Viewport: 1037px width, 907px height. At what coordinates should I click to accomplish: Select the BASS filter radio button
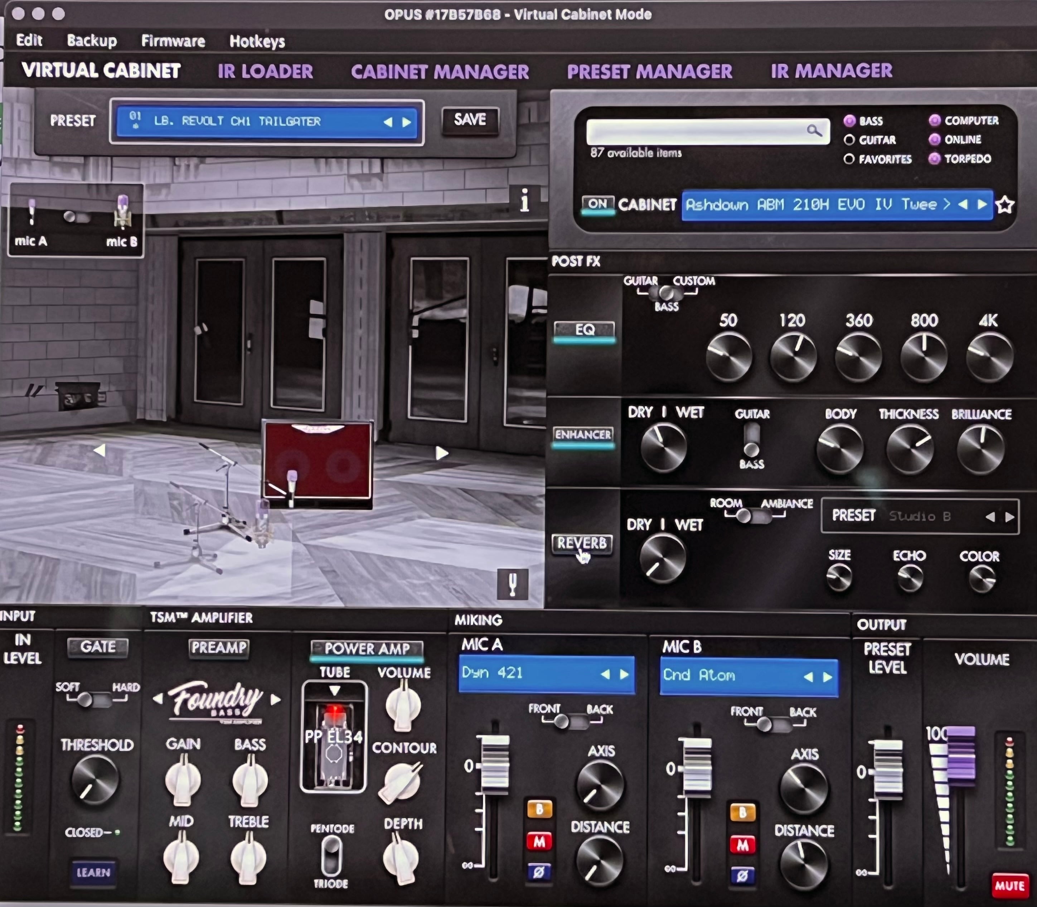[849, 120]
